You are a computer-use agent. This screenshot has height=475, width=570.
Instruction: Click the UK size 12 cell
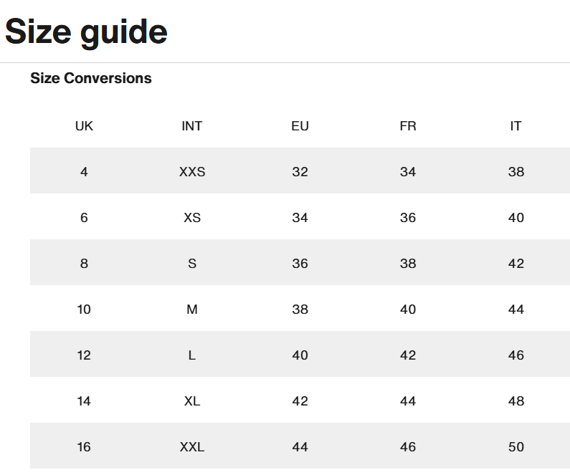pos(84,355)
